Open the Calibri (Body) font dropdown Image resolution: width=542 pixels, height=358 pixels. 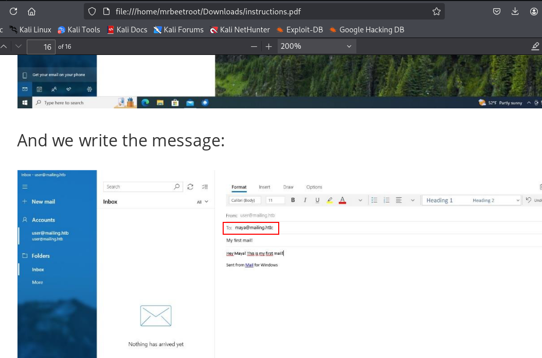point(245,200)
